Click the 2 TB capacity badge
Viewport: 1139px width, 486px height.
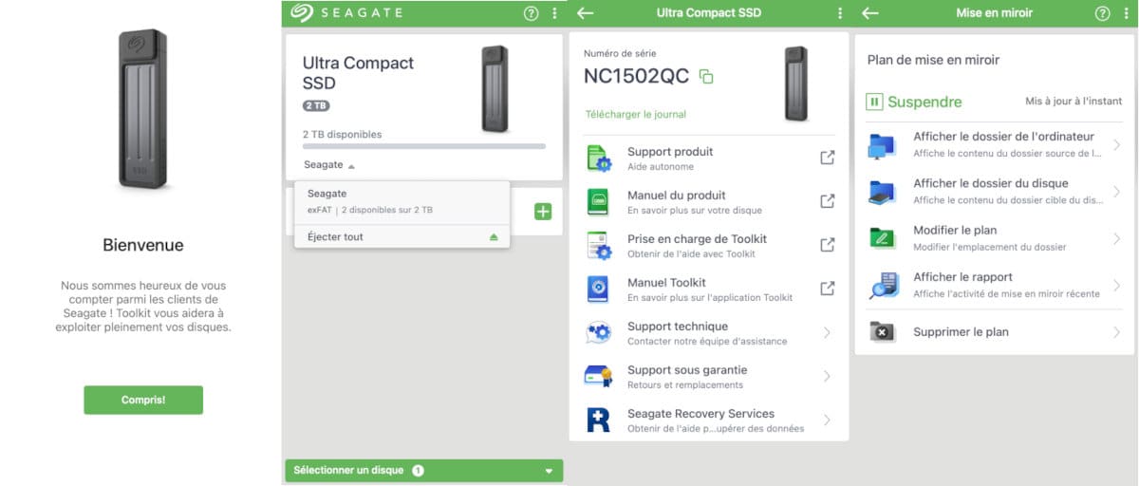(316, 106)
